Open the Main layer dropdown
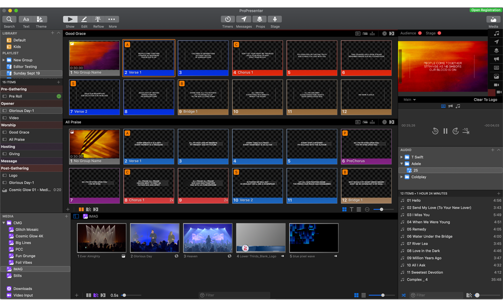 coord(410,100)
